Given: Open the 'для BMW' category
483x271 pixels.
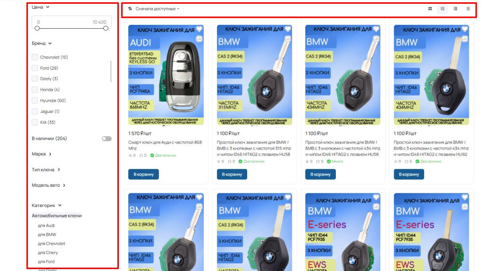Looking at the screenshot, I should [47, 234].
